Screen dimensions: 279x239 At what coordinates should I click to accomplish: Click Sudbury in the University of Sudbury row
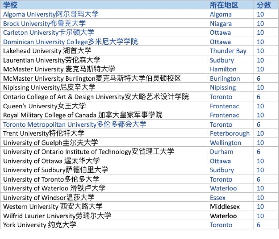pos(222,170)
